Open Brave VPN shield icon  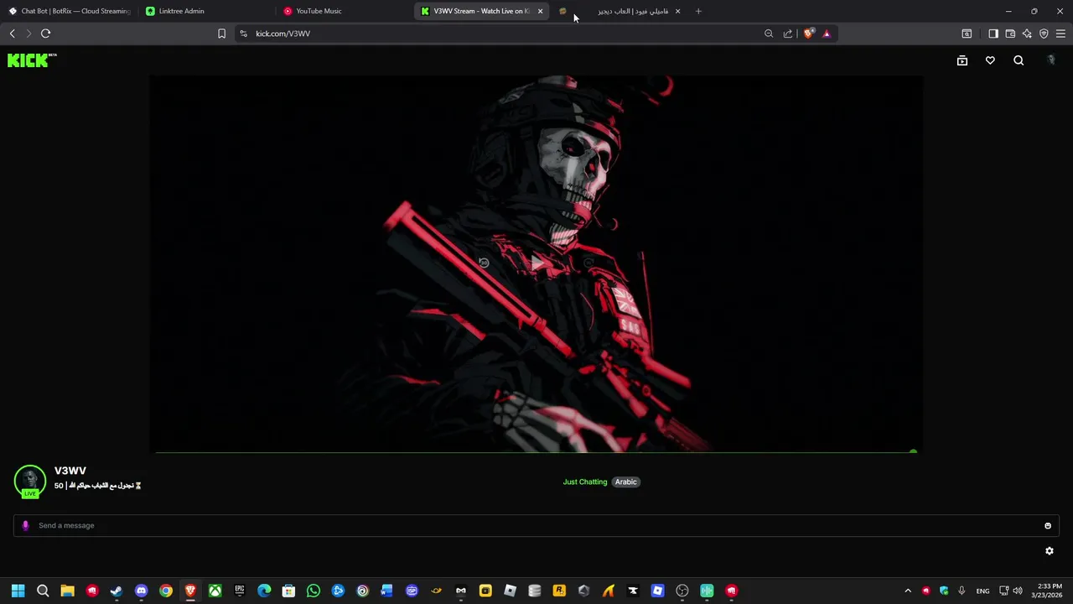pyautogui.click(x=1044, y=34)
